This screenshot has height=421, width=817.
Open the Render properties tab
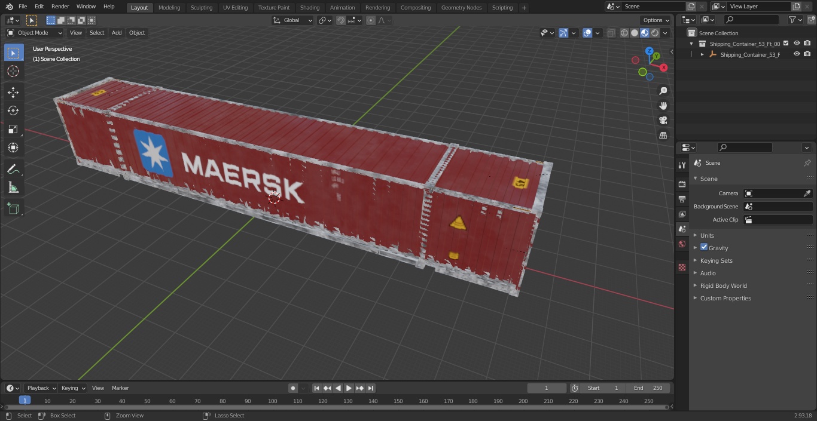682,184
